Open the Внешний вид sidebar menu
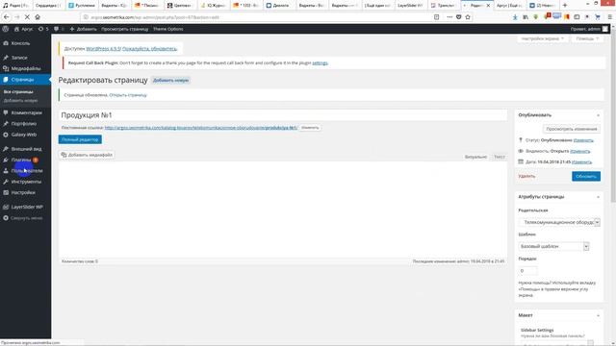 (x=26, y=149)
